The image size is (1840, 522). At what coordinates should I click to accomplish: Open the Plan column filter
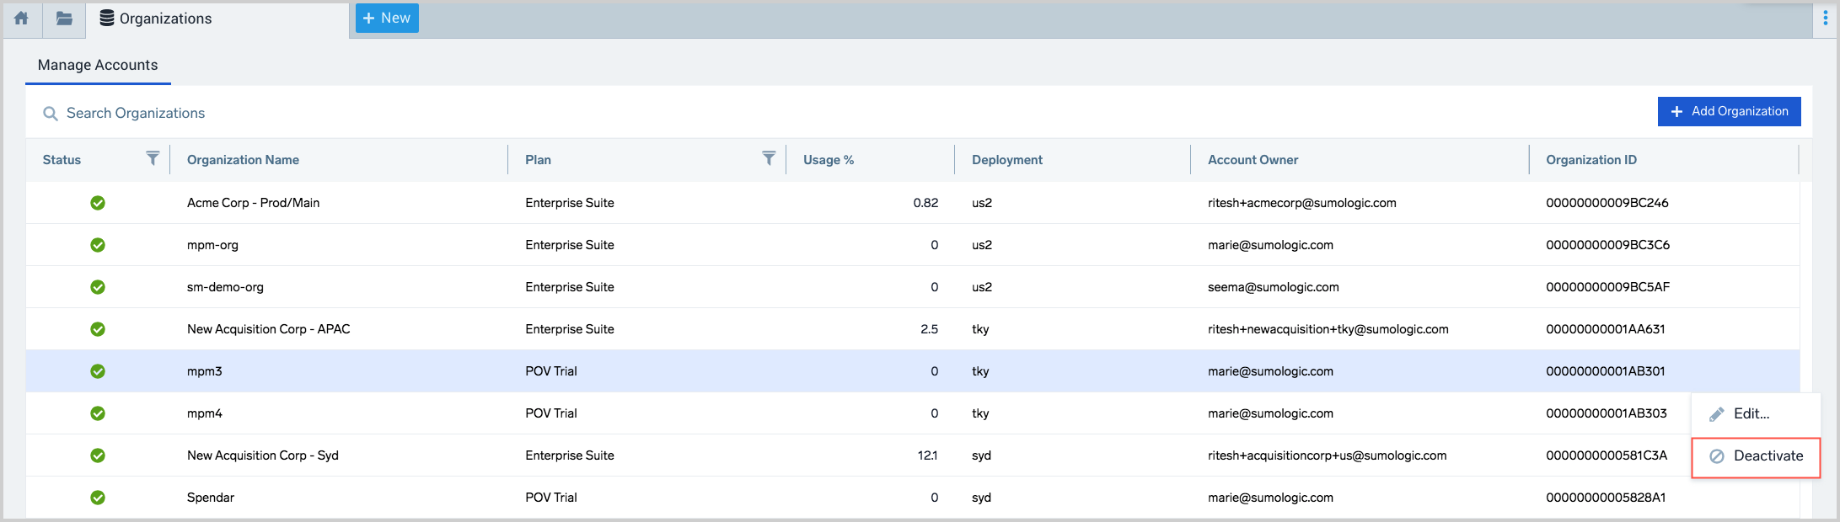pos(769,158)
